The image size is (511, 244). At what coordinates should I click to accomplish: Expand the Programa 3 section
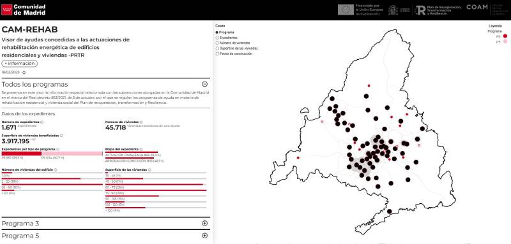204,223
